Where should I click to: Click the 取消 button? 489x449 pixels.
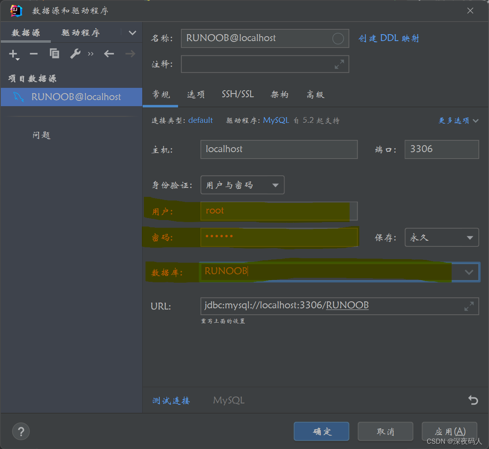click(x=385, y=431)
